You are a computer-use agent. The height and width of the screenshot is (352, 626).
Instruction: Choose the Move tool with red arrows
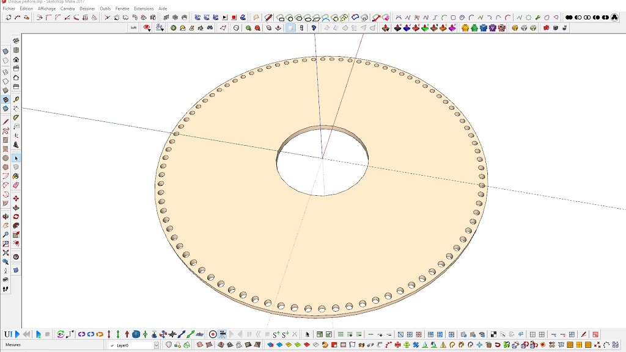pos(16,198)
